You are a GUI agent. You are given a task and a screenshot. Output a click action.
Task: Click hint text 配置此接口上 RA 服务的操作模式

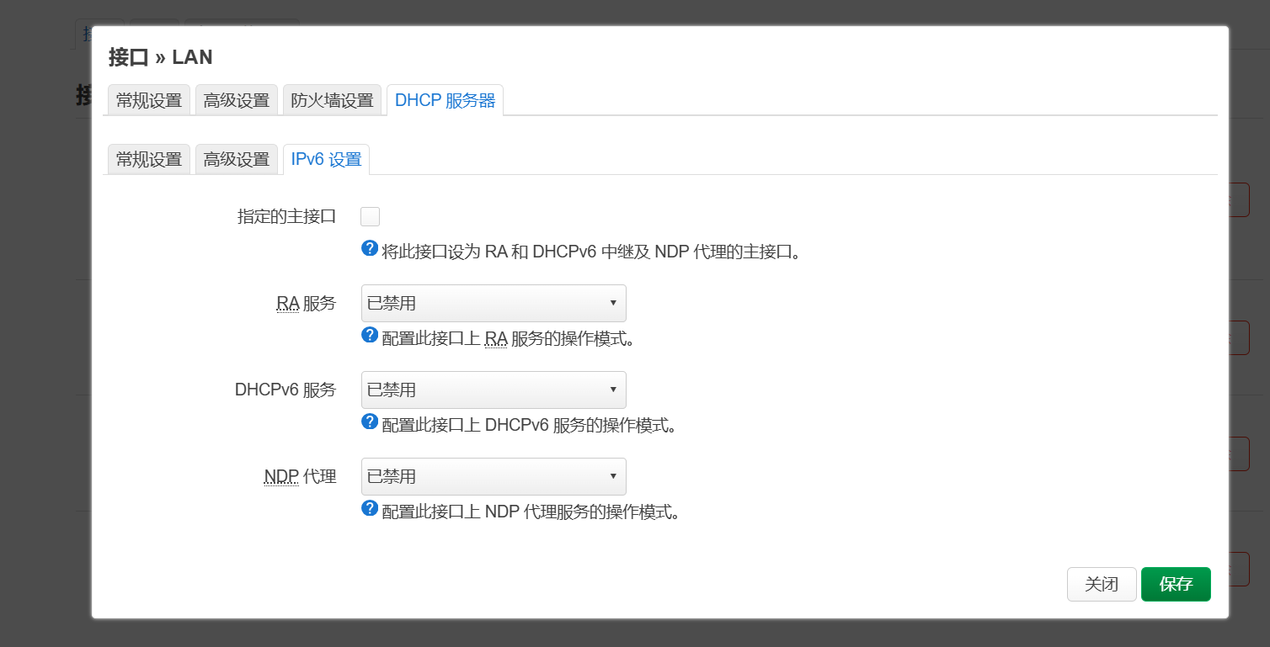coord(508,339)
